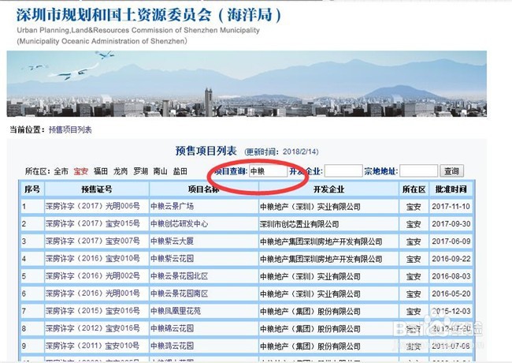
Task: Select the 龙岗 district filter
Action: click(x=121, y=171)
